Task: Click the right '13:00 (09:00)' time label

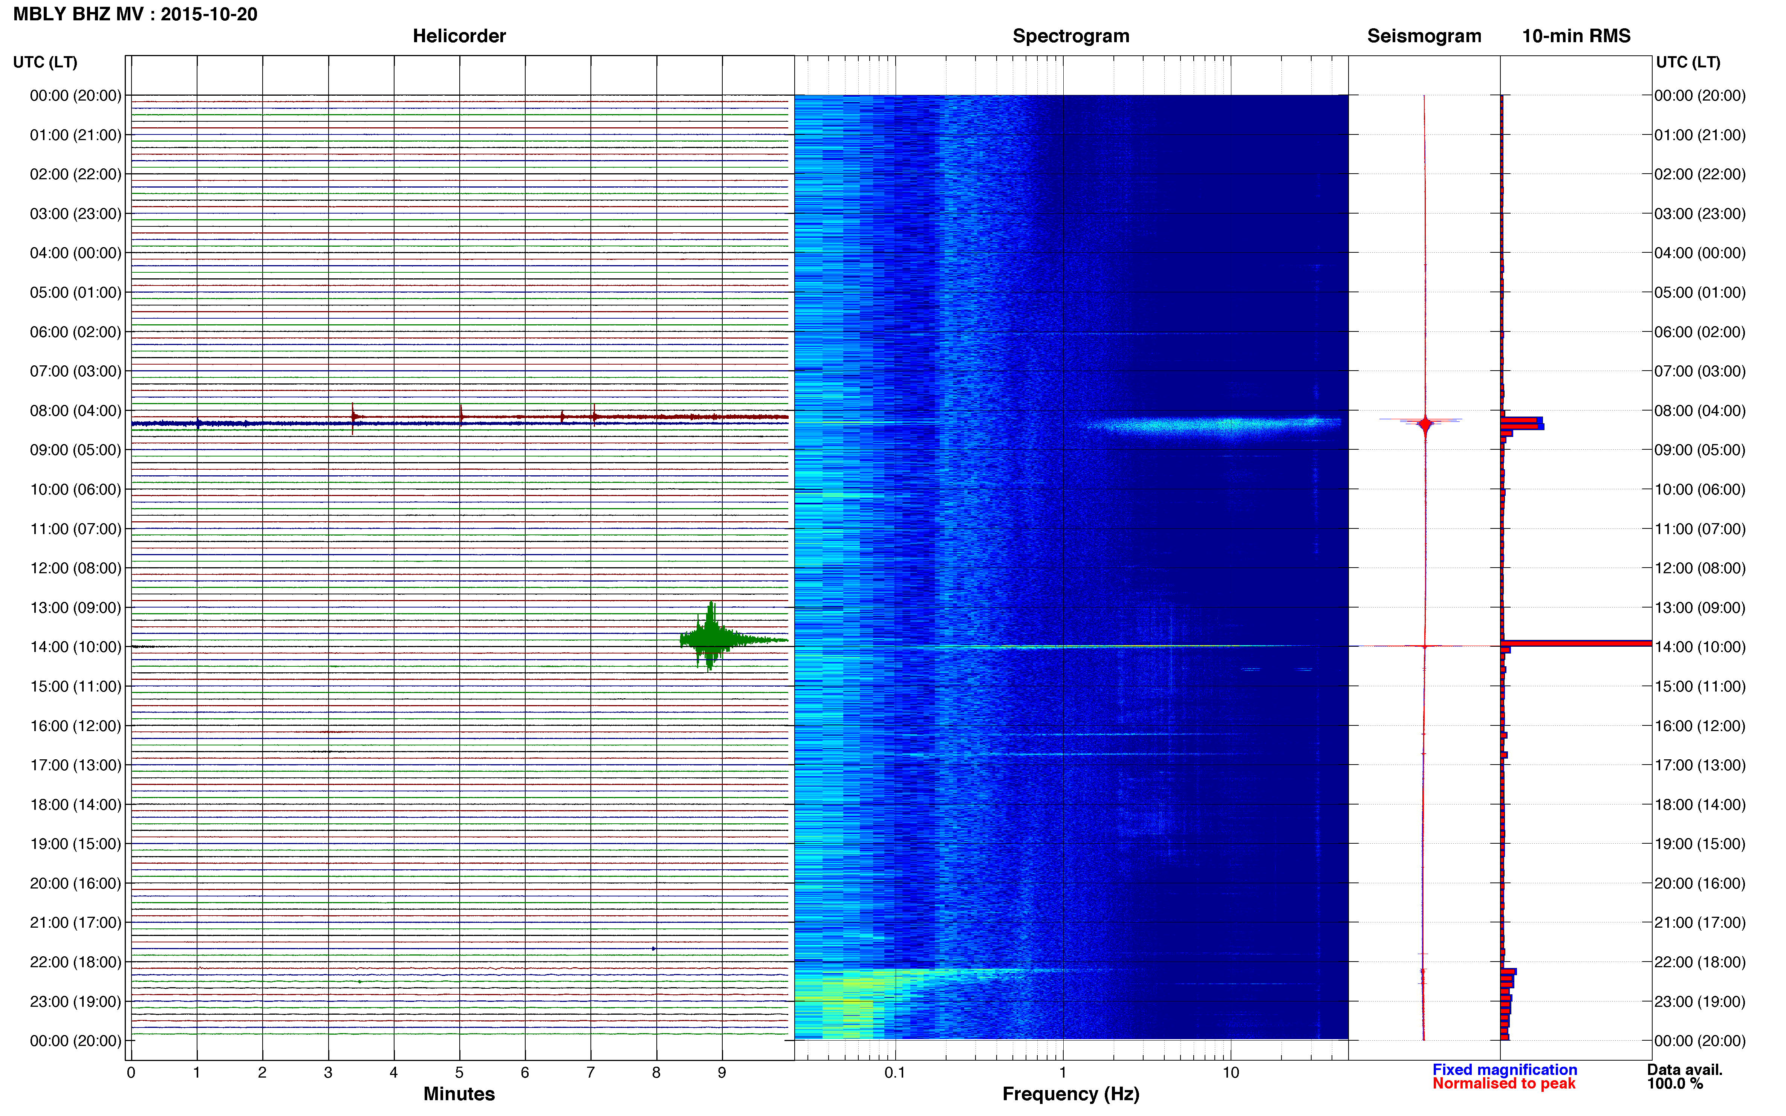Action: pyautogui.click(x=1700, y=608)
